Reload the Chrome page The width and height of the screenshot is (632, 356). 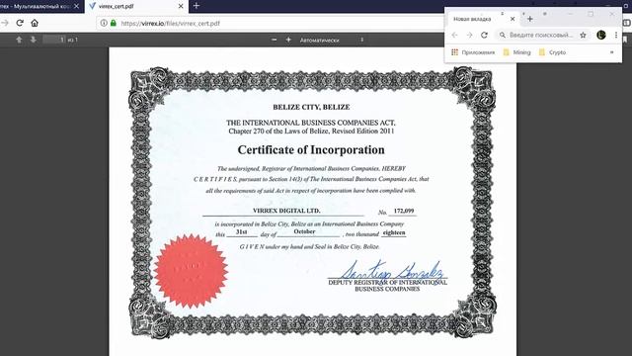484,36
